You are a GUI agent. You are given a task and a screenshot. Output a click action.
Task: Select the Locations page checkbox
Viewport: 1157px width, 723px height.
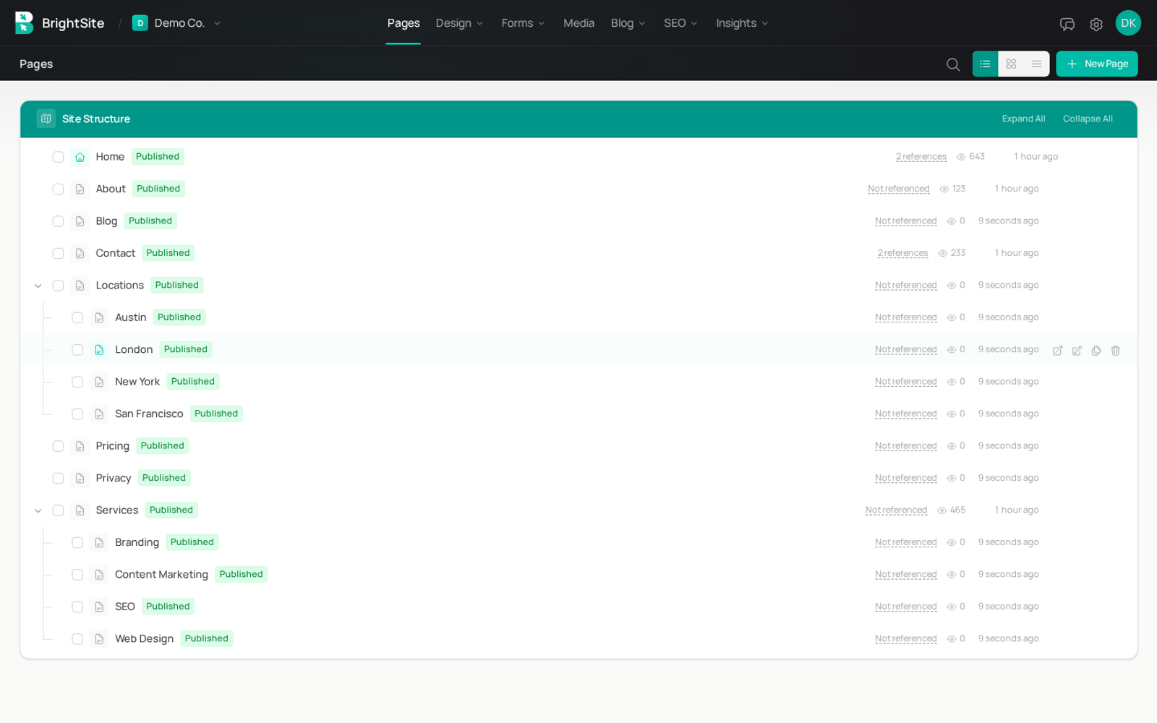[x=58, y=286]
